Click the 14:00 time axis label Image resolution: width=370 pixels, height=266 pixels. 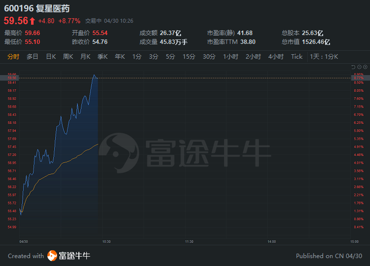coord(272,242)
